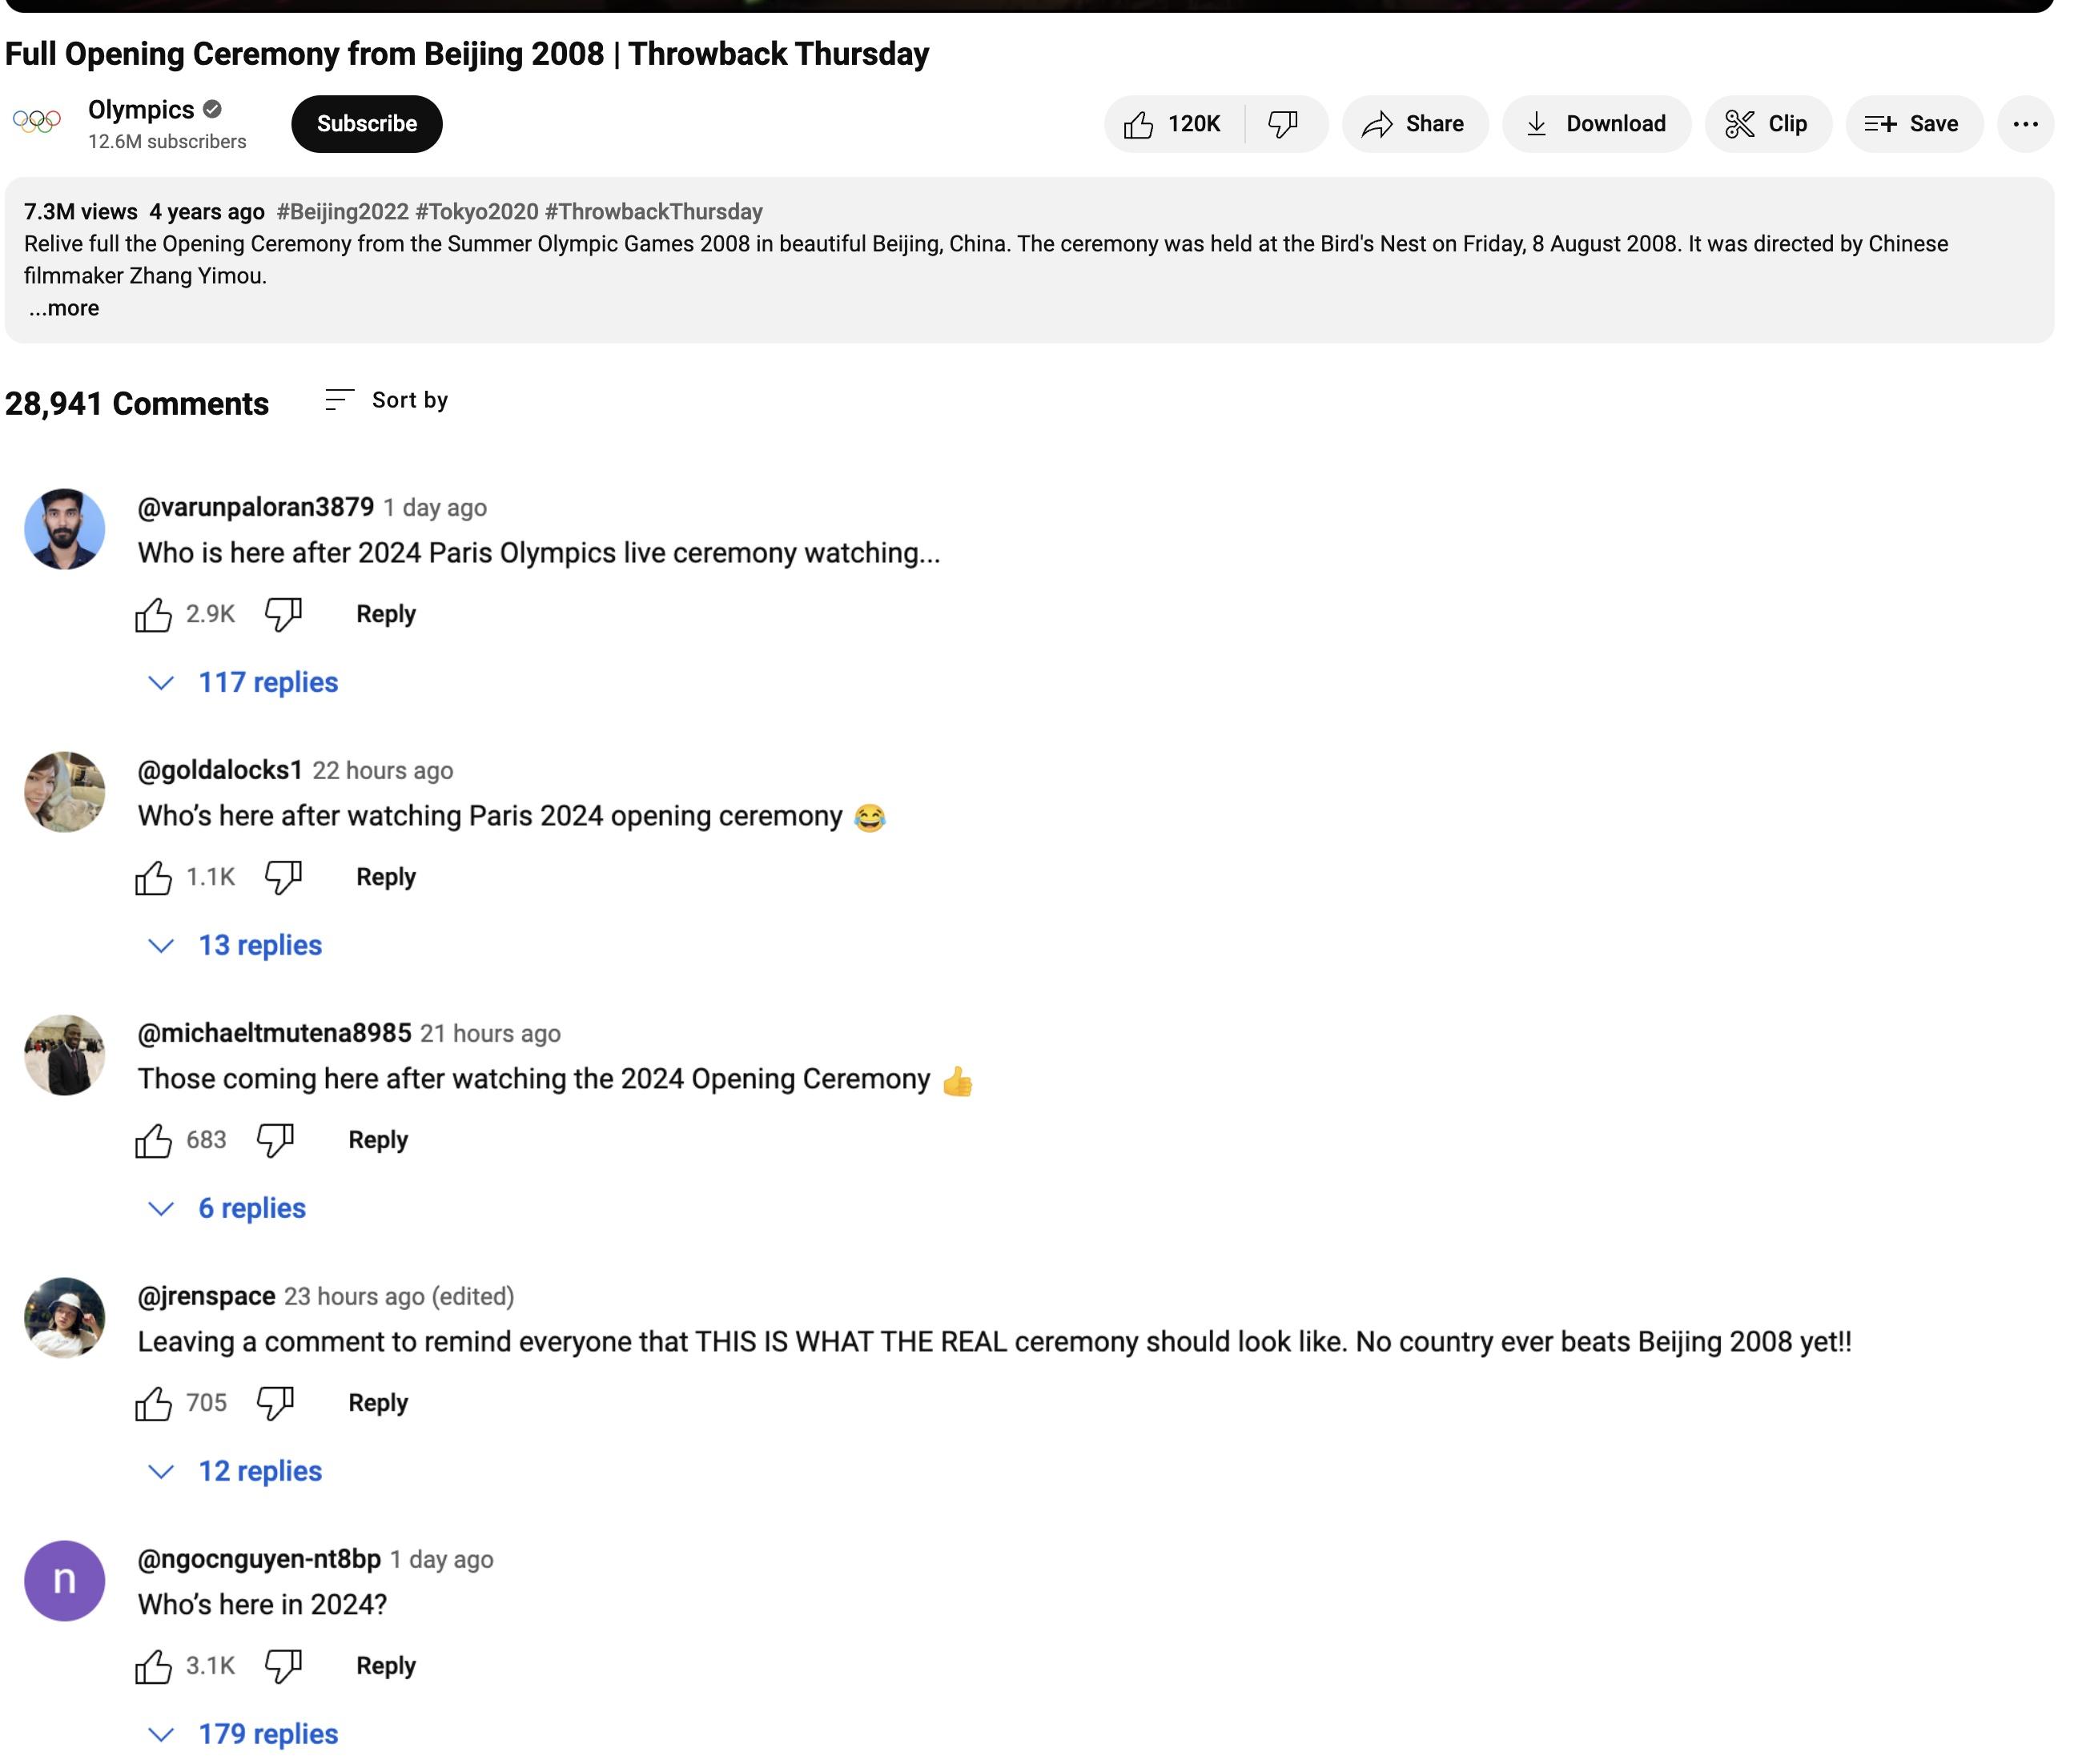The height and width of the screenshot is (1764, 2082).
Task: Dislike the @goldalocks1 comment
Action: pyautogui.click(x=283, y=877)
